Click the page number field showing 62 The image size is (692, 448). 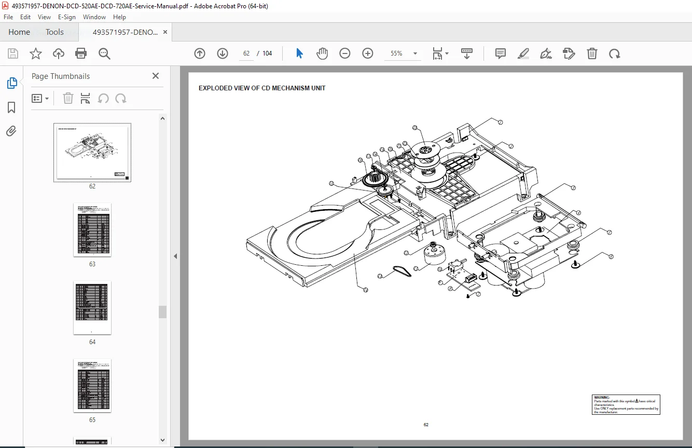pyautogui.click(x=246, y=53)
